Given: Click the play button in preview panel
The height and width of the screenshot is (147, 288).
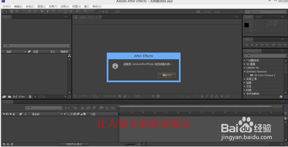Looking at the screenshot, I should (x=257, y=45).
